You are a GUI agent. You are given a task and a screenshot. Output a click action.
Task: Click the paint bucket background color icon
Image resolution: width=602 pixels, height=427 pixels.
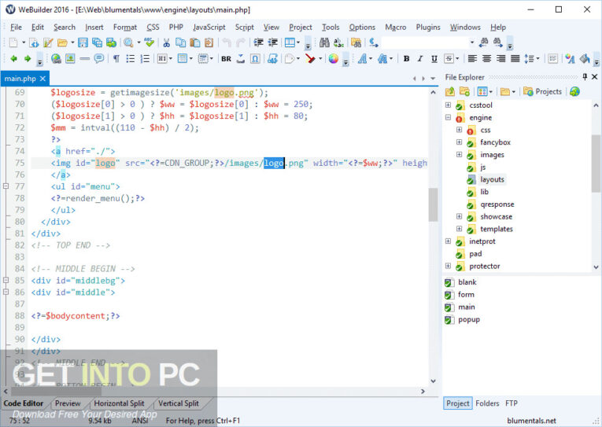(x=585, y=59)
